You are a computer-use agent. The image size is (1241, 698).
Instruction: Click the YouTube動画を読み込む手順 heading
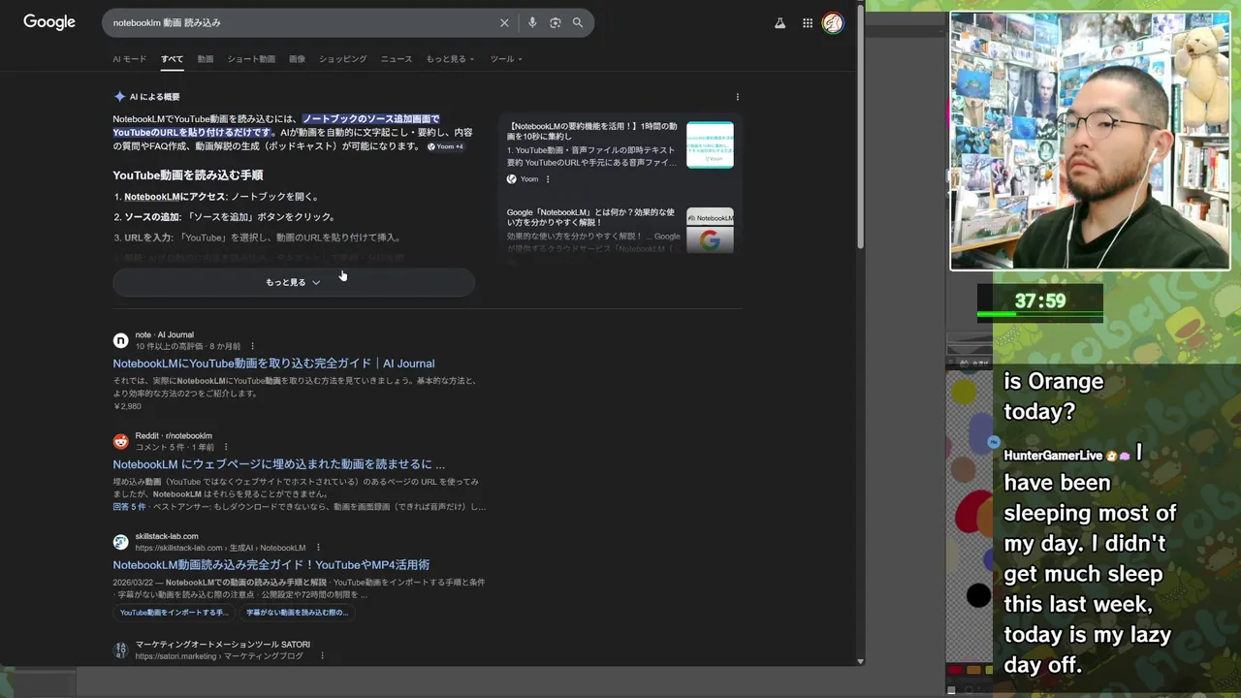coord(188,175)
